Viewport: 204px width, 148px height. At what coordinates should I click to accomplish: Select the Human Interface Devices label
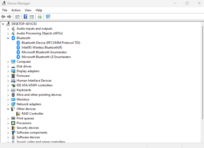34,81
